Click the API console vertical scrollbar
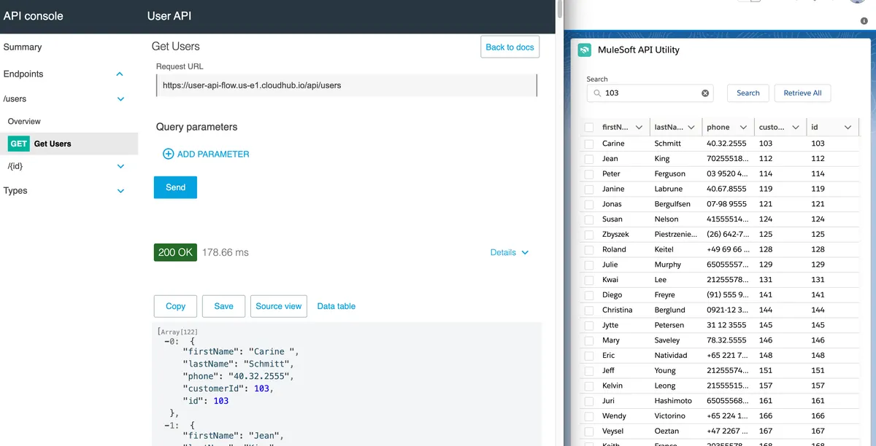876x446 pixels. 560,10
